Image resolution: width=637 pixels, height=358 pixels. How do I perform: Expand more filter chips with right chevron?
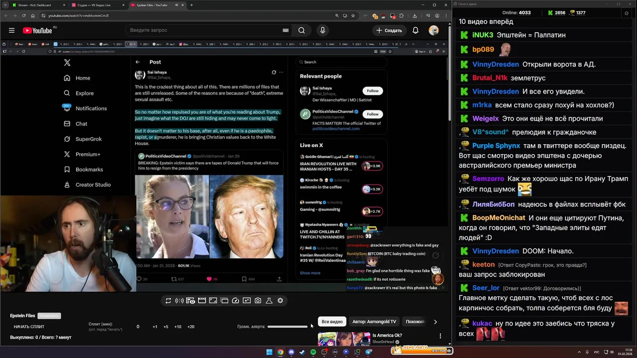(435, 322)
